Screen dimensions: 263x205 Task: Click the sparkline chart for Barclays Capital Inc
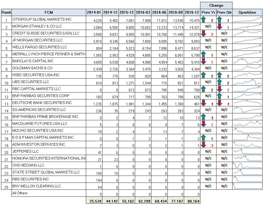coord(247,61)
